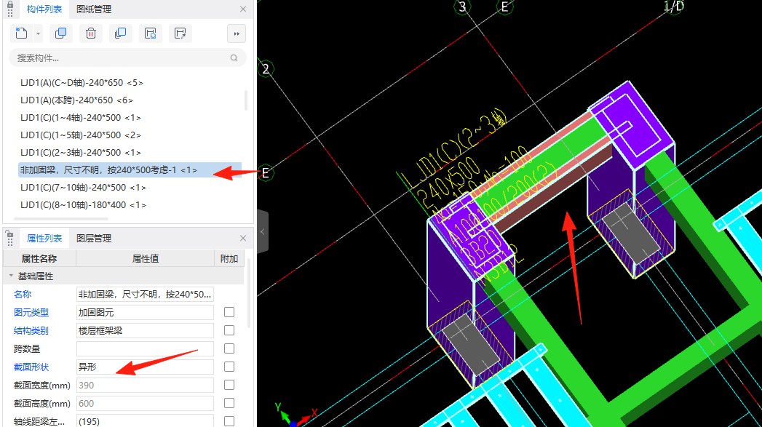Collapse the 基础属性 group
762x427 pixels.
[x=11, y=276]
